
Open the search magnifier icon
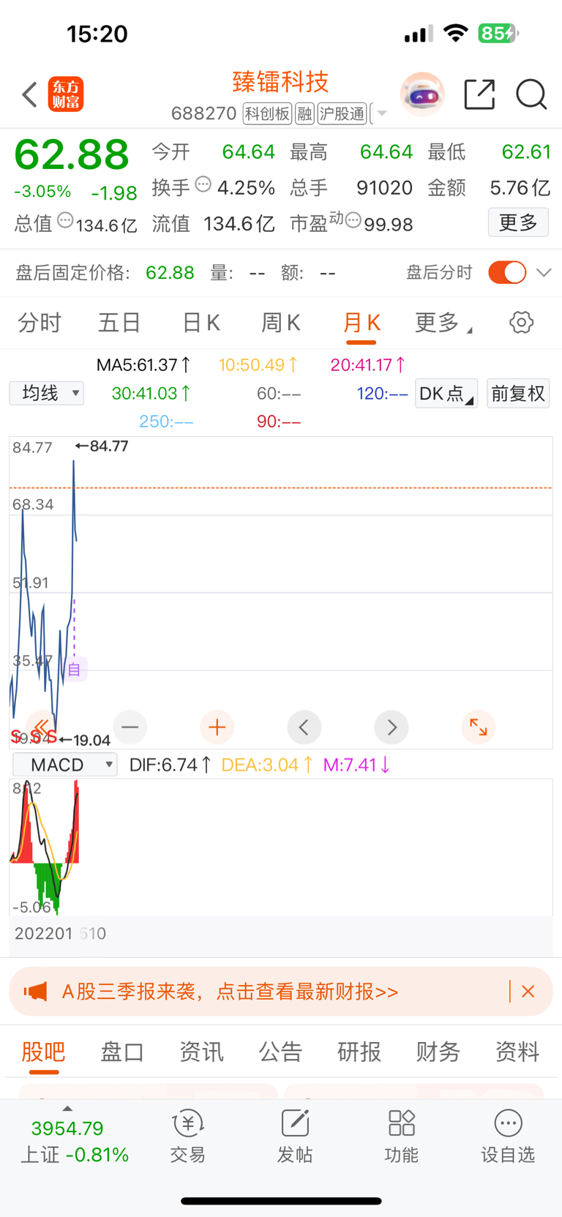[531, 94]
